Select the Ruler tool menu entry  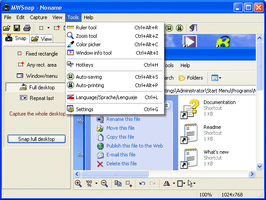115,28
